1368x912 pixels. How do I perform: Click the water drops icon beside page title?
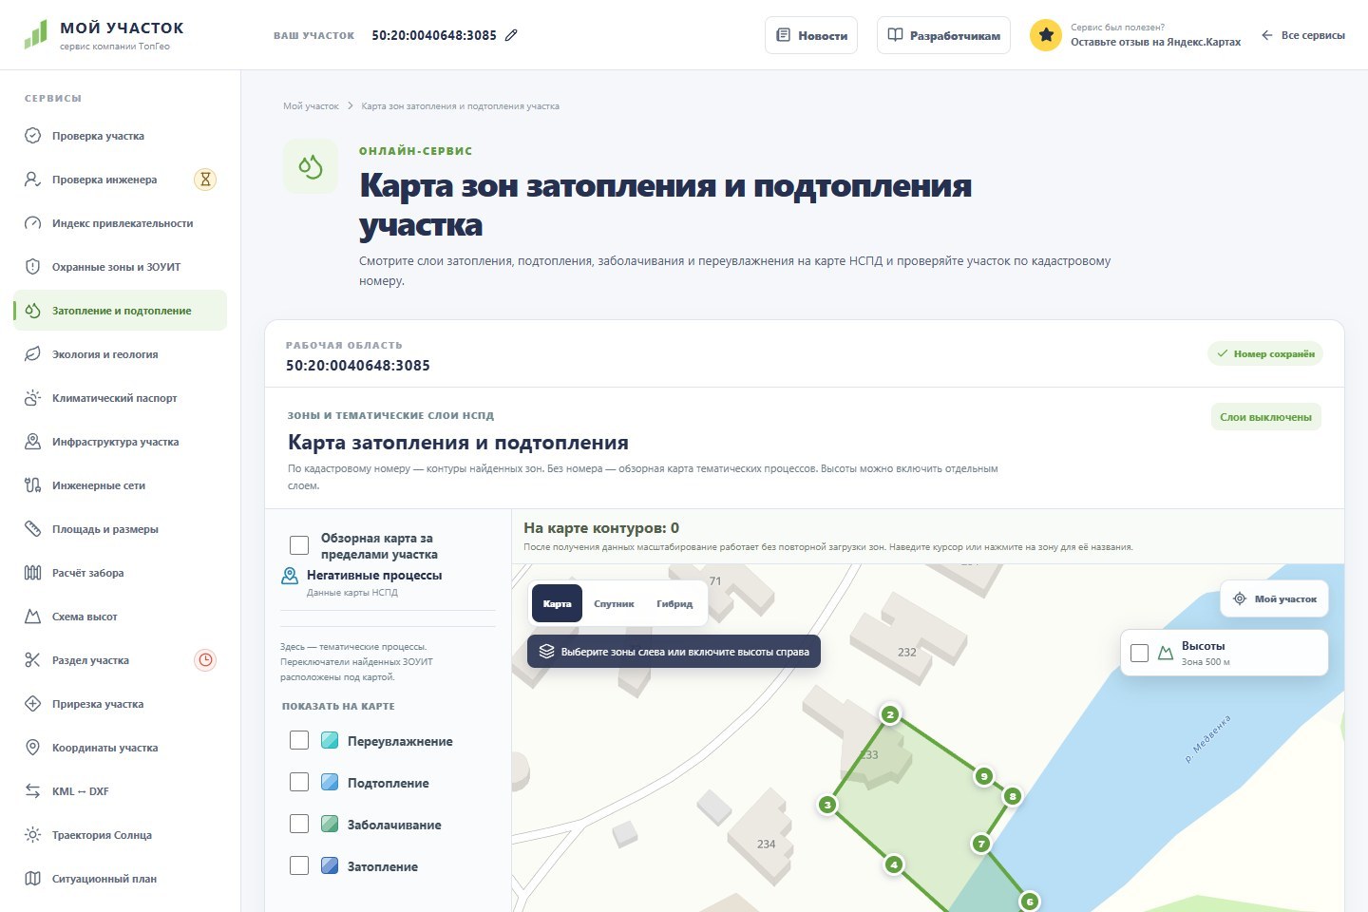(x=311, y=167)
